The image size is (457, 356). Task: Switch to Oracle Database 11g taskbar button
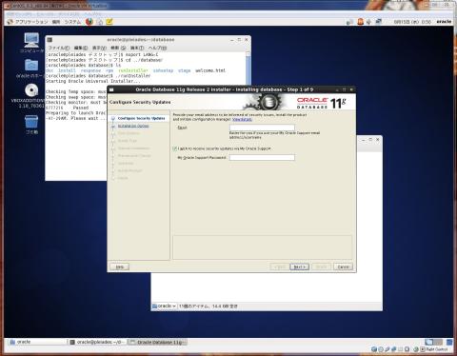pos(158,342)
